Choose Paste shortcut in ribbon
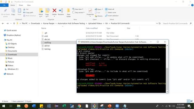The width and height of the screenshot is (194, 109). [x=30, y=16]
